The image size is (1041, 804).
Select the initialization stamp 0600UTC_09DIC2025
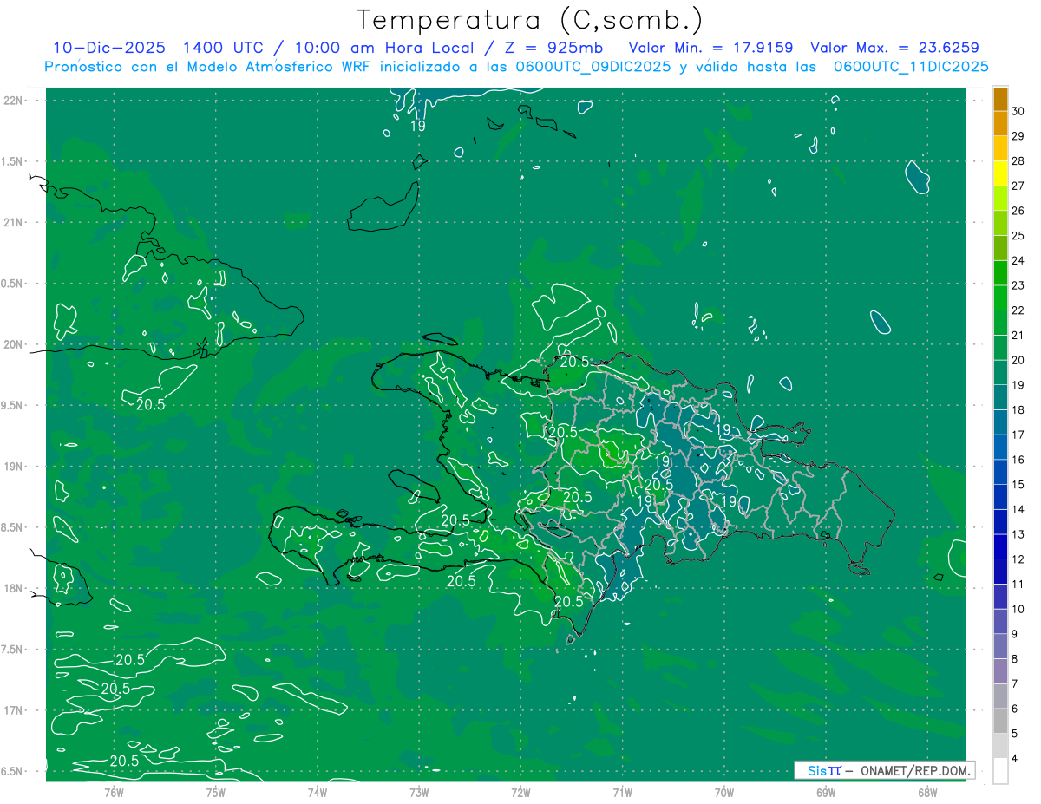pos(593,67)
